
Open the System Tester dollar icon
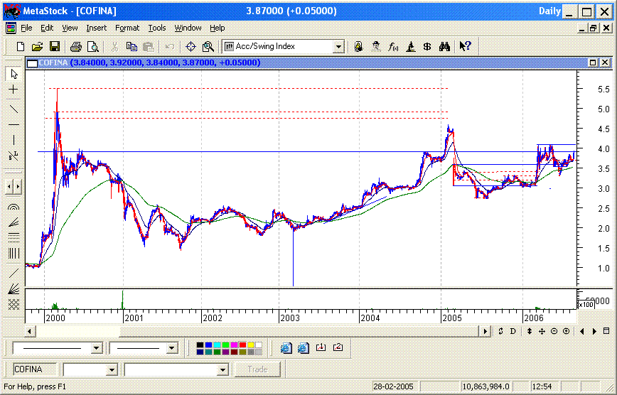pyautogui.click(x=427, y=47)
